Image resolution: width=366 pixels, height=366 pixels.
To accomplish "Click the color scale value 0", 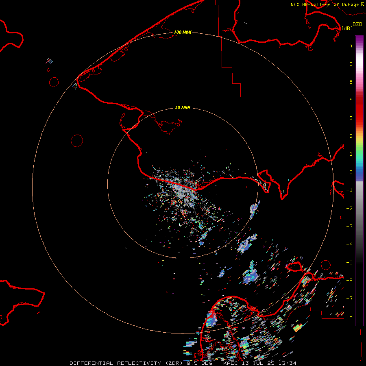I will pyautogui.click(x=351, y=172).
